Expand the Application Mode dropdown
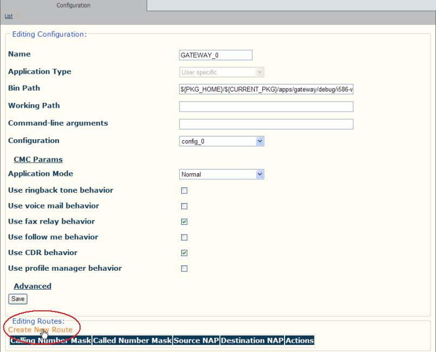436x352 pixels. tap(222, 174)
